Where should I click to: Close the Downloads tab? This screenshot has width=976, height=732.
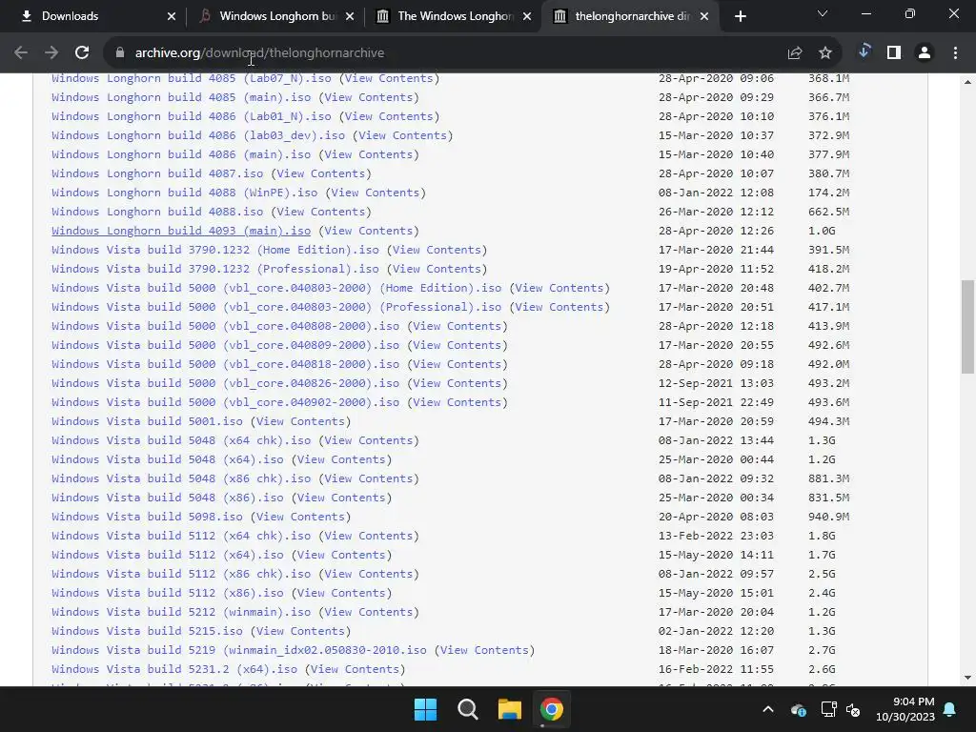[x=172, y=16]
